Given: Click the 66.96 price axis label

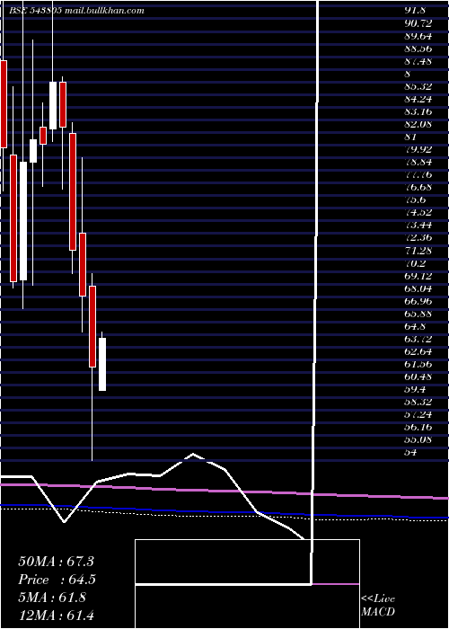Looking at the screenshot, I should coord(418,300).
